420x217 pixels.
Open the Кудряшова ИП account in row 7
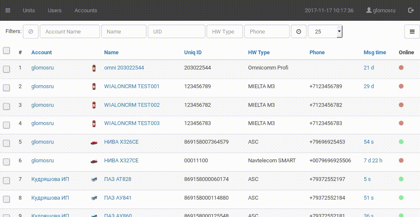50,179
